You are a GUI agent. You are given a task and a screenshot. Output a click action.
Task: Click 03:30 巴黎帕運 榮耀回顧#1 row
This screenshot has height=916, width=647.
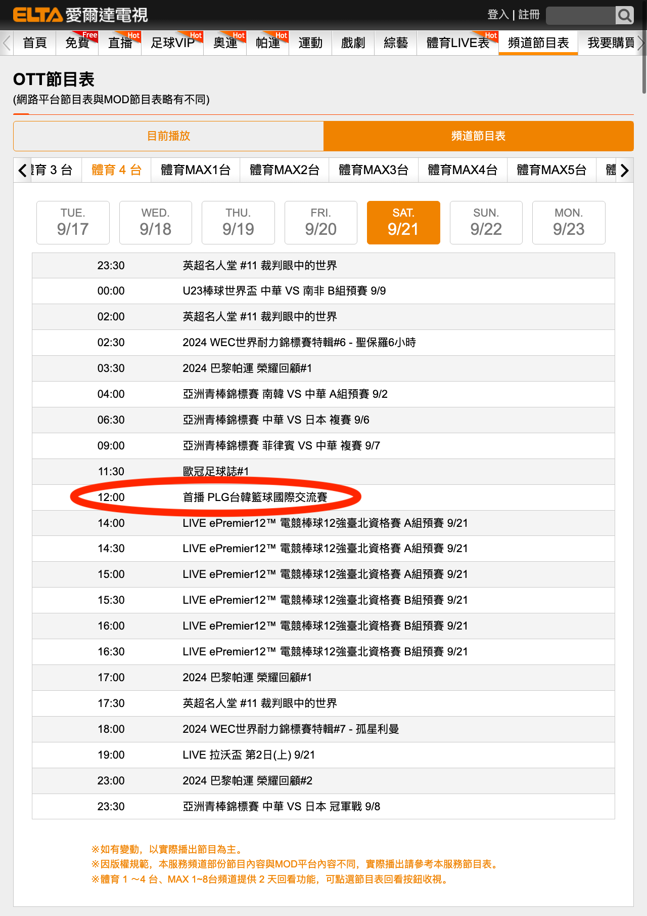tap(323, 368)
